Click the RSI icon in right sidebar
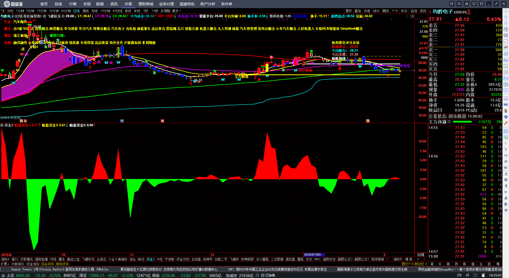Screen dimensions: 509x278 tap(506, 105)
